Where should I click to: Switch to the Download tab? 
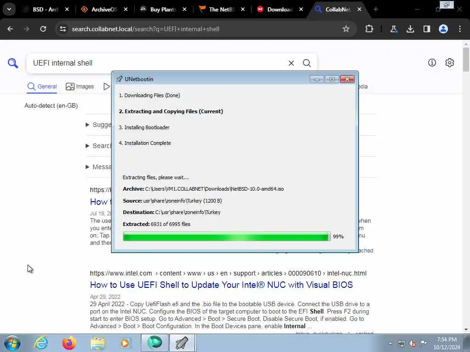tap(279, 9)
